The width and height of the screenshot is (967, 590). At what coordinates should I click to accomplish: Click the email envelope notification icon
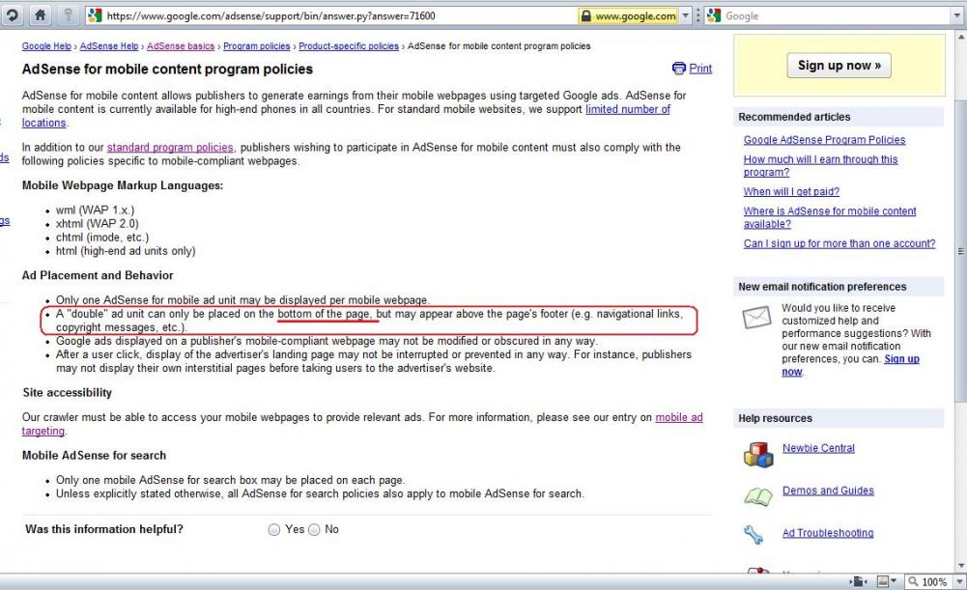756,320
